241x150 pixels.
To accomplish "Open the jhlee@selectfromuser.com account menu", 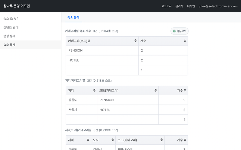I will tap(218, 6).
